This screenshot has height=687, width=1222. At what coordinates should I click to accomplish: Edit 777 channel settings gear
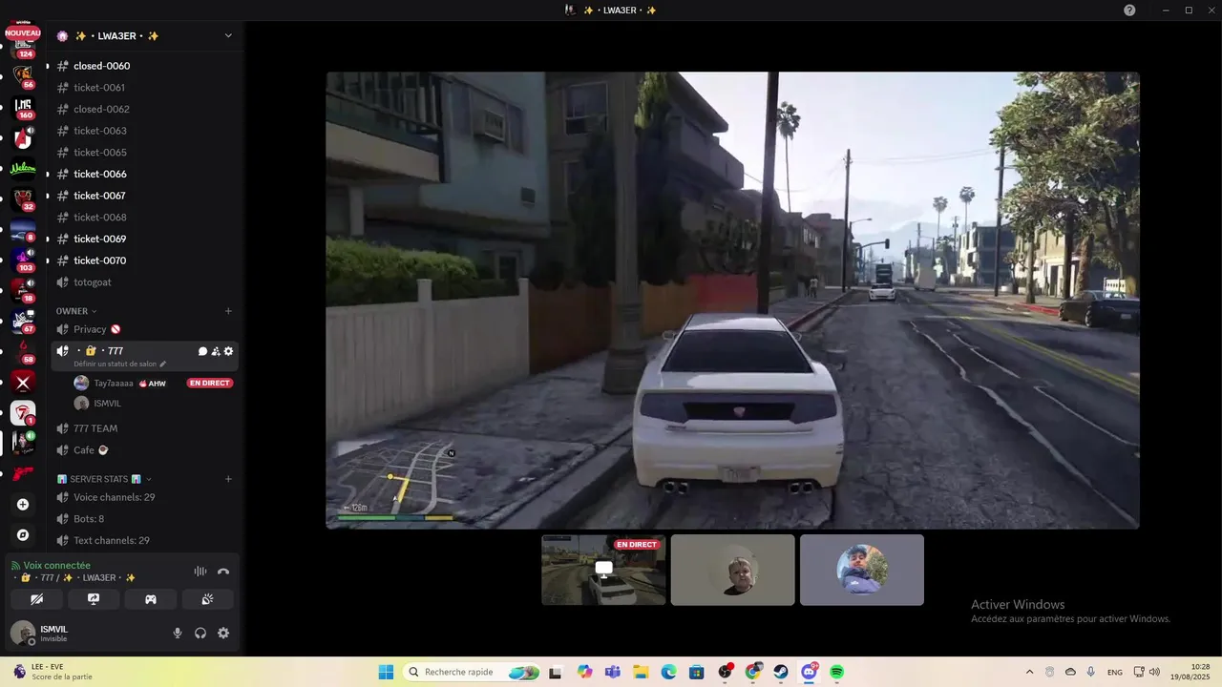[x=228, y=351]
